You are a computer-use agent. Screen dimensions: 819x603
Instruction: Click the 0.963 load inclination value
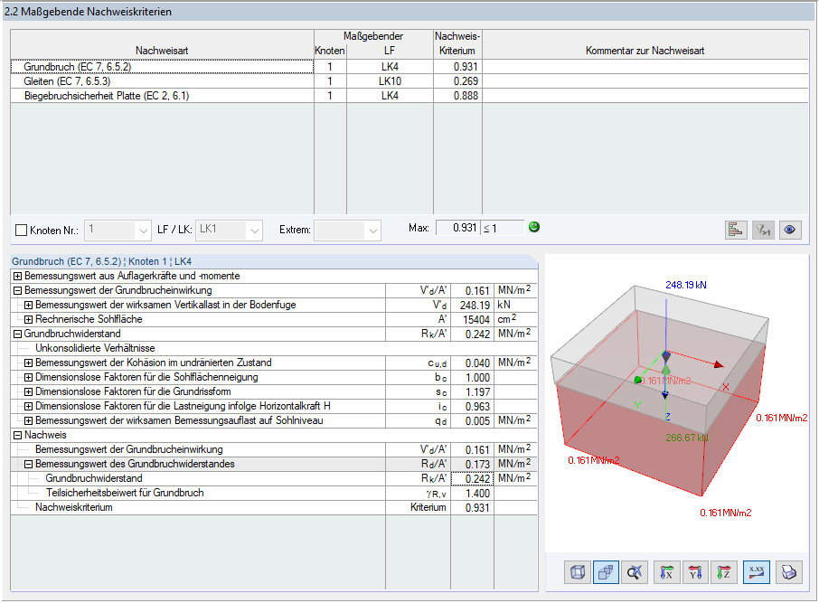[472, 406]
